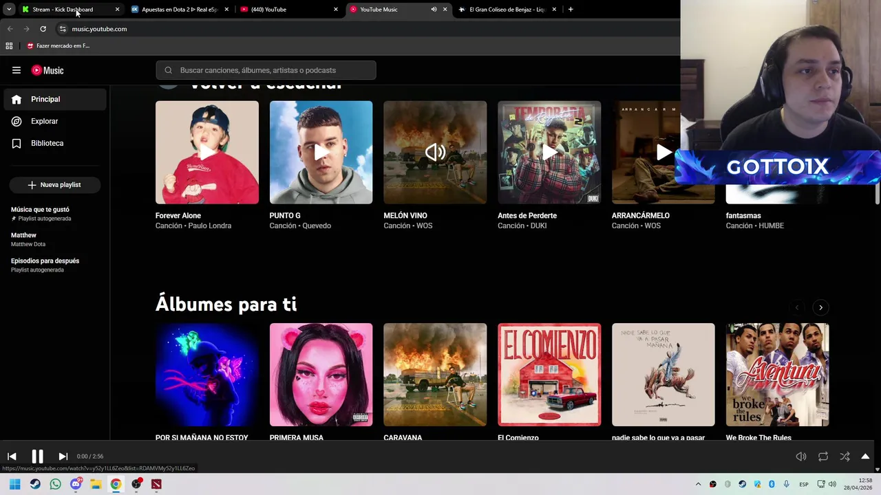881x495 pixels.
Task: Open PRIMERA MUSA album cover
Action: coord(321,375)
